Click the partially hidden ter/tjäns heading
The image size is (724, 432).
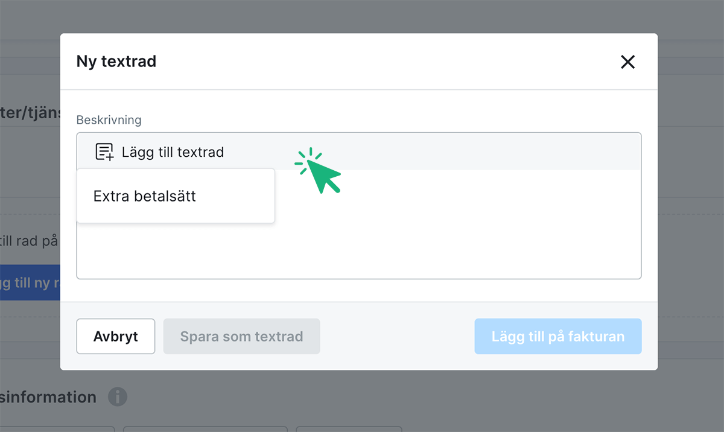(x=30, y=113)
